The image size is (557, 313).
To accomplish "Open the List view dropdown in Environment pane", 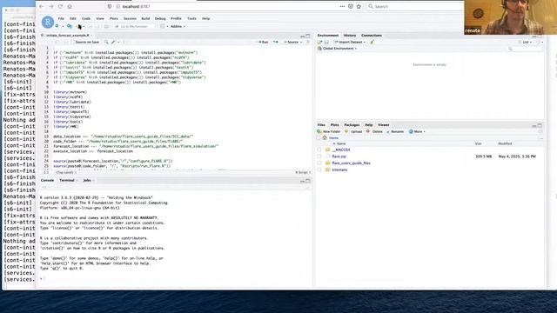I will pos(525,43).
